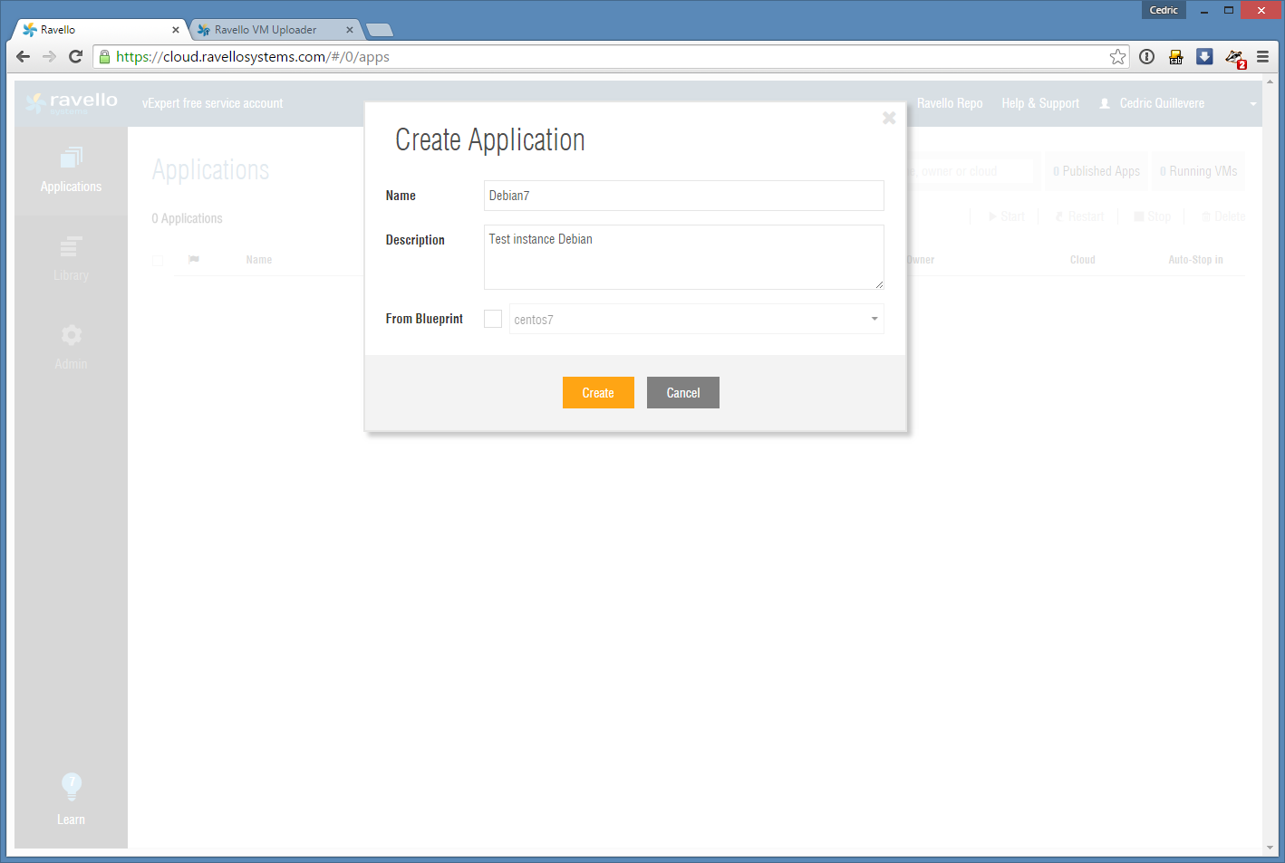Open the Help & Support menu
The image size is (1285, 863).
point(1039,103)
